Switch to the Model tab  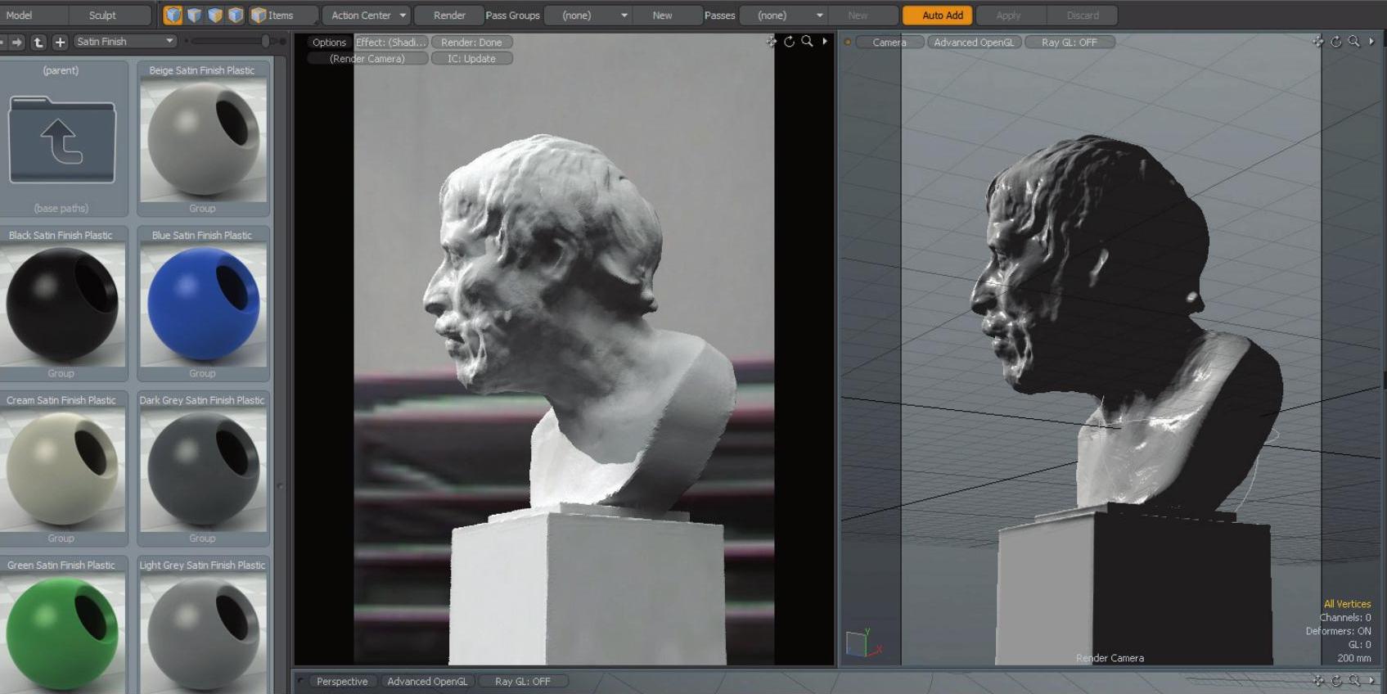coord(20,16)
